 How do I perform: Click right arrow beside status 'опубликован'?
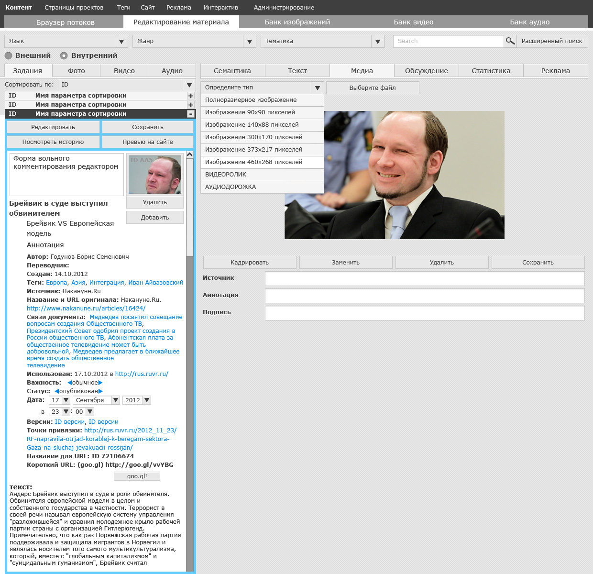click(x=100, y=391)
